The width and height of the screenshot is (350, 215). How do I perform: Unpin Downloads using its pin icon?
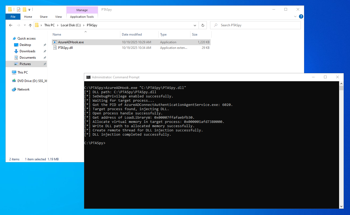click(x=45, y=51)
